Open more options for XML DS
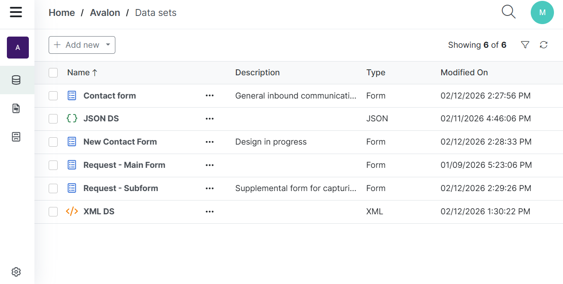Image resolution: width=563 pixels, height=284 pixels. point(210,212)
